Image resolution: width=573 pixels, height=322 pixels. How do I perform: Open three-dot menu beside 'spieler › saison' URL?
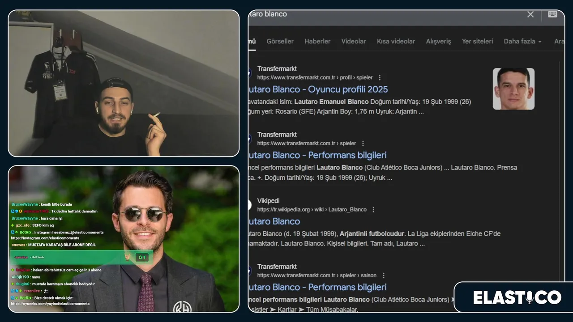tap(384, 275)
